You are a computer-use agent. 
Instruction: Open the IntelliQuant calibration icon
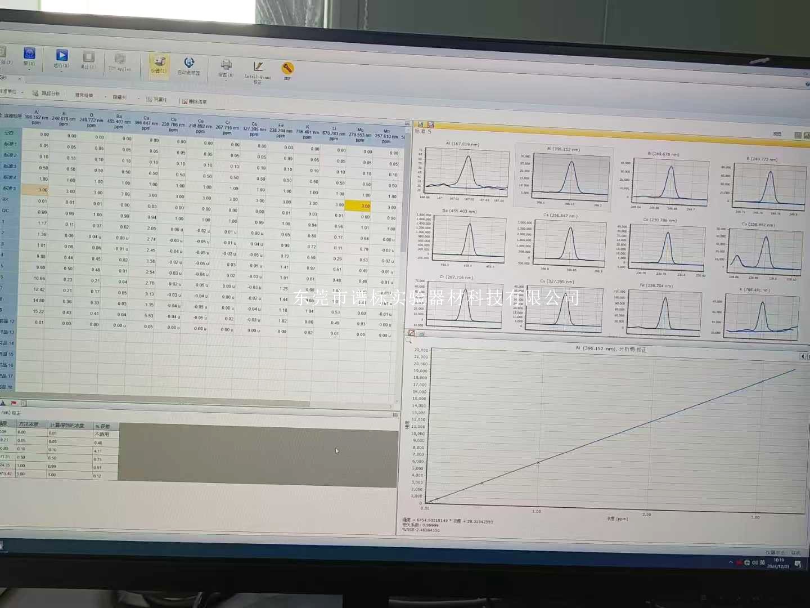258,67
